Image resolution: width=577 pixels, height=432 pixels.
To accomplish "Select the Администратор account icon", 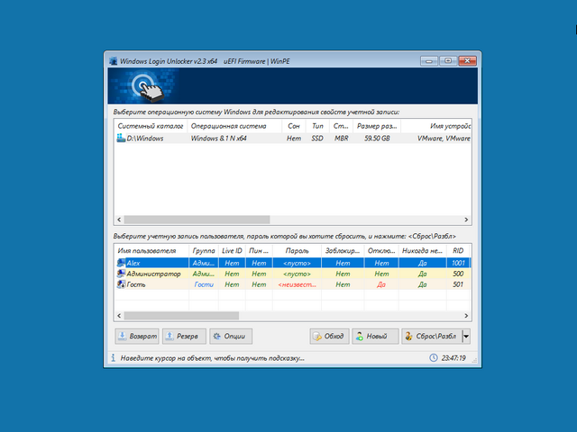I will [121, 274].
